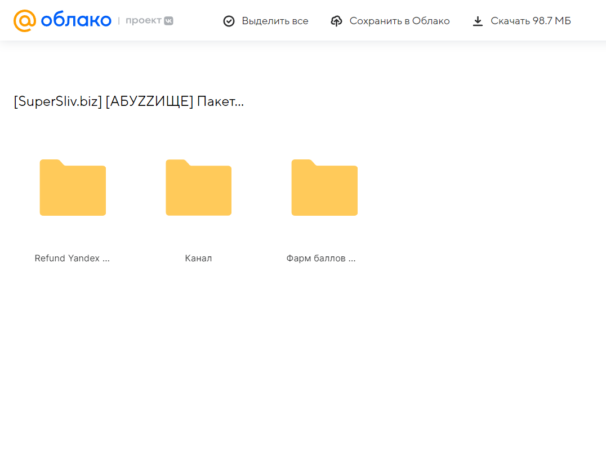Screen dimensions: 606x463
Task: Click the vertical divider next to проект
Action: point(119,21)
